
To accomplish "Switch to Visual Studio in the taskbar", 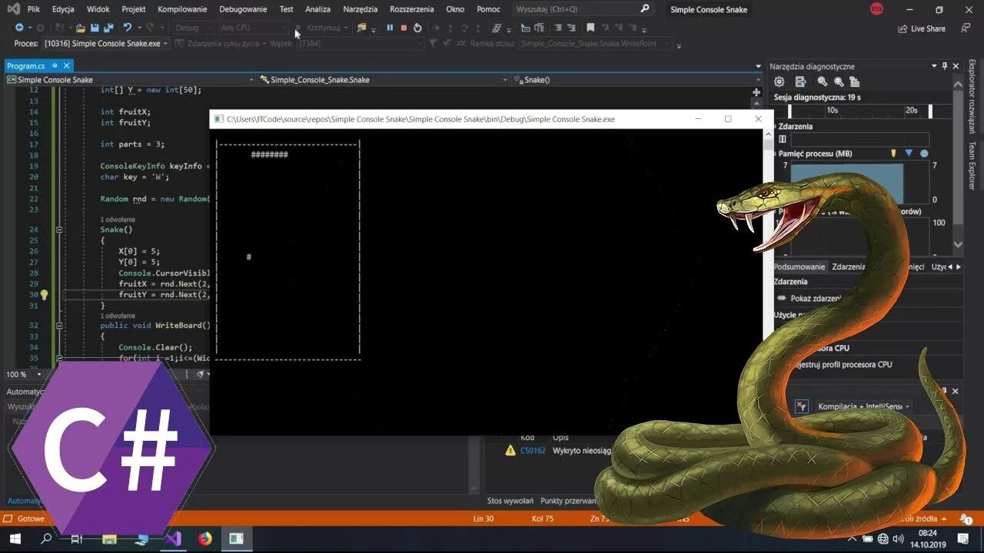I will point(173,539).
